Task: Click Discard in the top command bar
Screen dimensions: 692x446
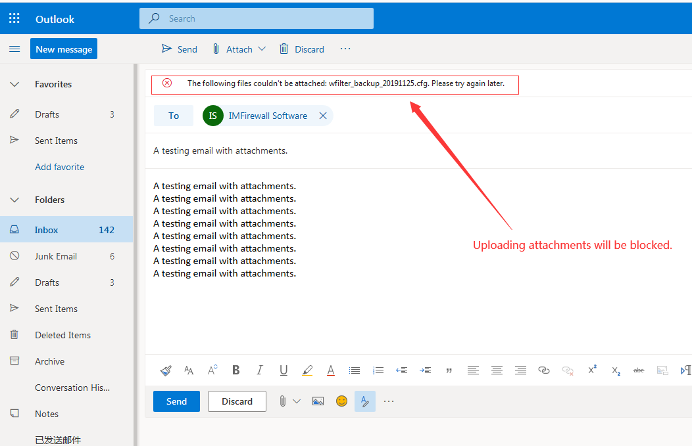Action: click(302, 49)
